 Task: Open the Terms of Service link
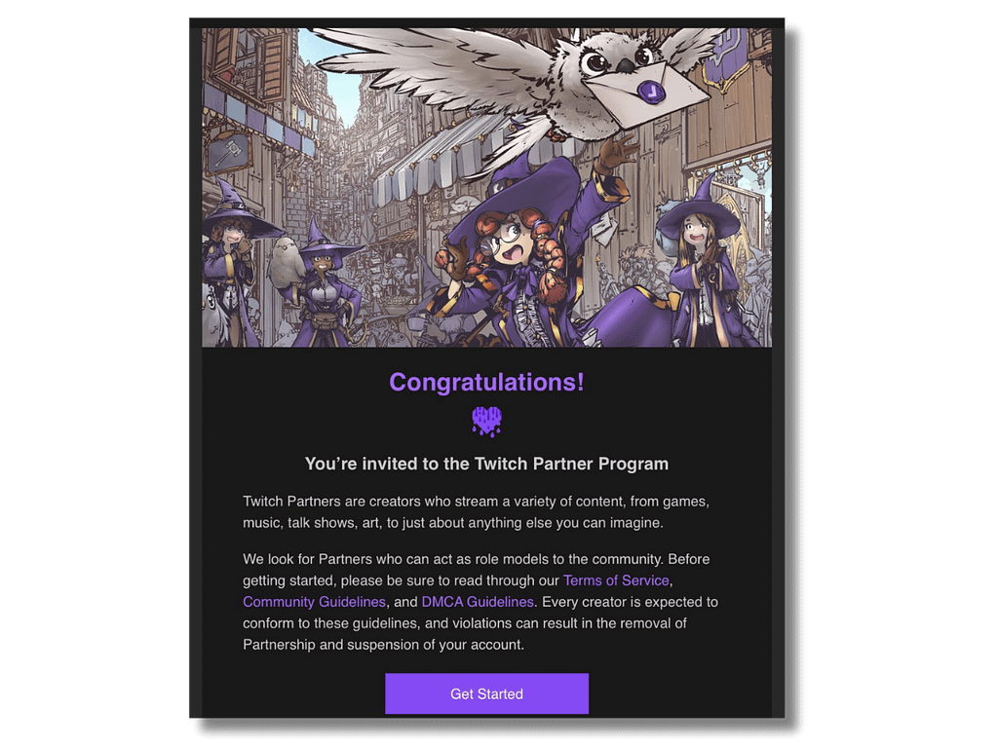(x=616, y=580)
